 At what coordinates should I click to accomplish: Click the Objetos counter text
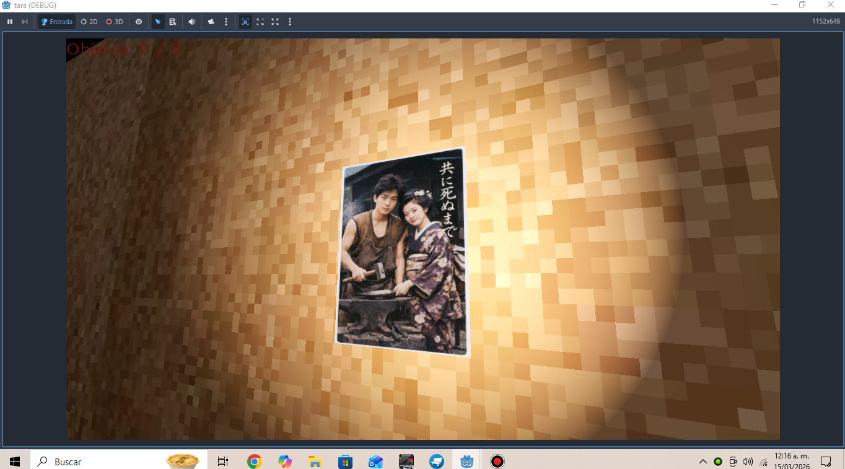coord(124,49)
